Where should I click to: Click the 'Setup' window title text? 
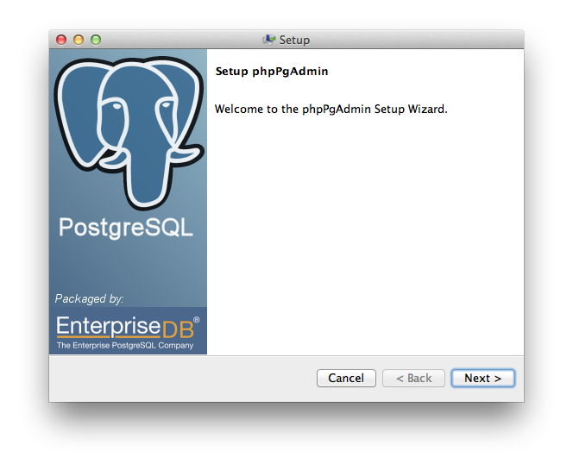click(x=294, y=40)
